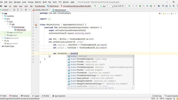The image size is (178, 100).
Task: Expand the com (test) package
Action: click(5, 35)
